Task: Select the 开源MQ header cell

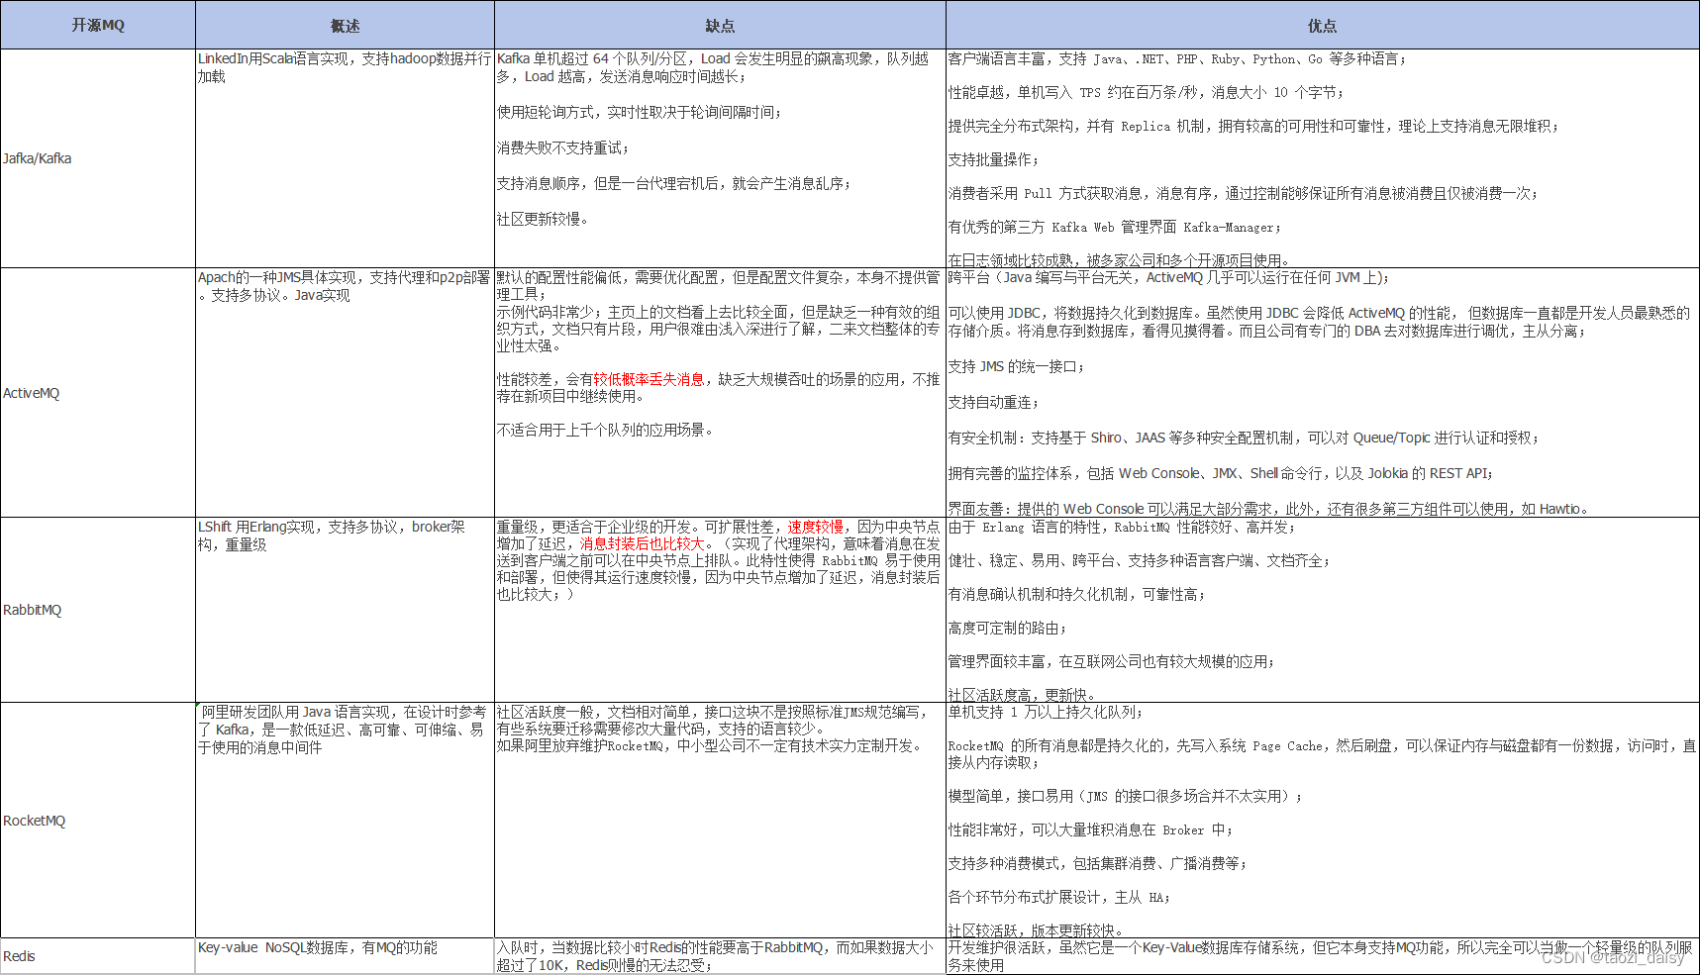Action: [98, 25]
